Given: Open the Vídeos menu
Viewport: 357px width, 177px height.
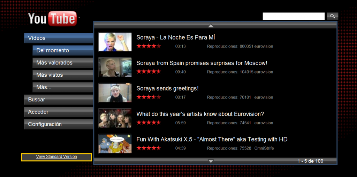Looking at the screenshot, I should (x=59, y=38).
